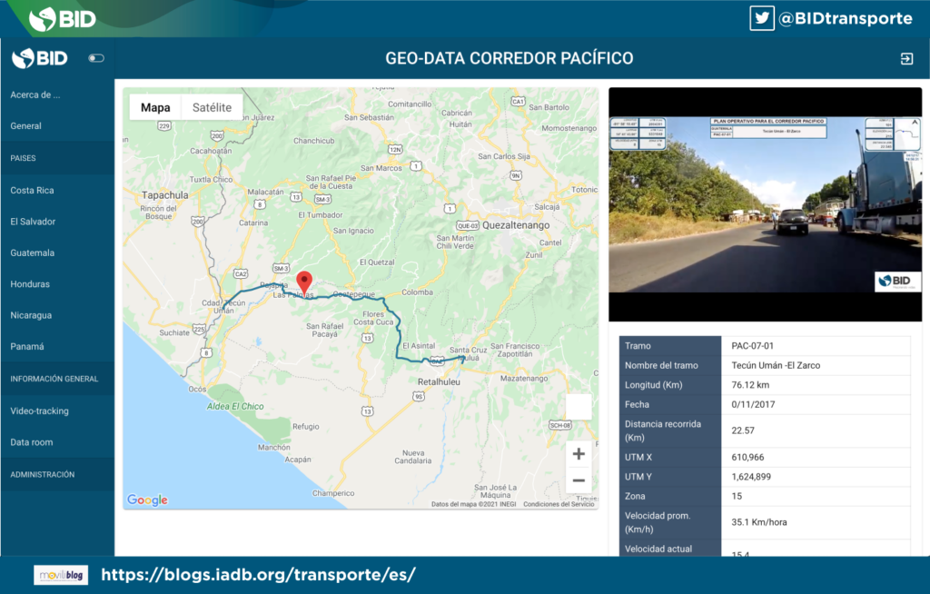Switch map to Satélite view
Image resolution: width=930 pixels, height=594 pixels.
tap(212, 107)
